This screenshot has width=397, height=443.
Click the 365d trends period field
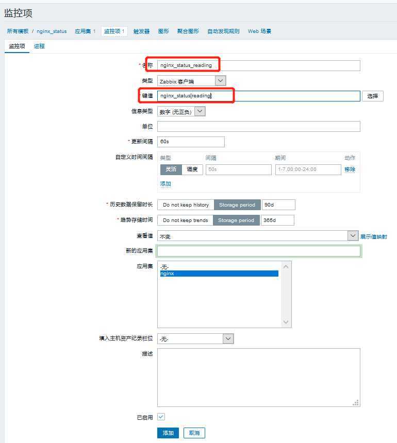277,220
